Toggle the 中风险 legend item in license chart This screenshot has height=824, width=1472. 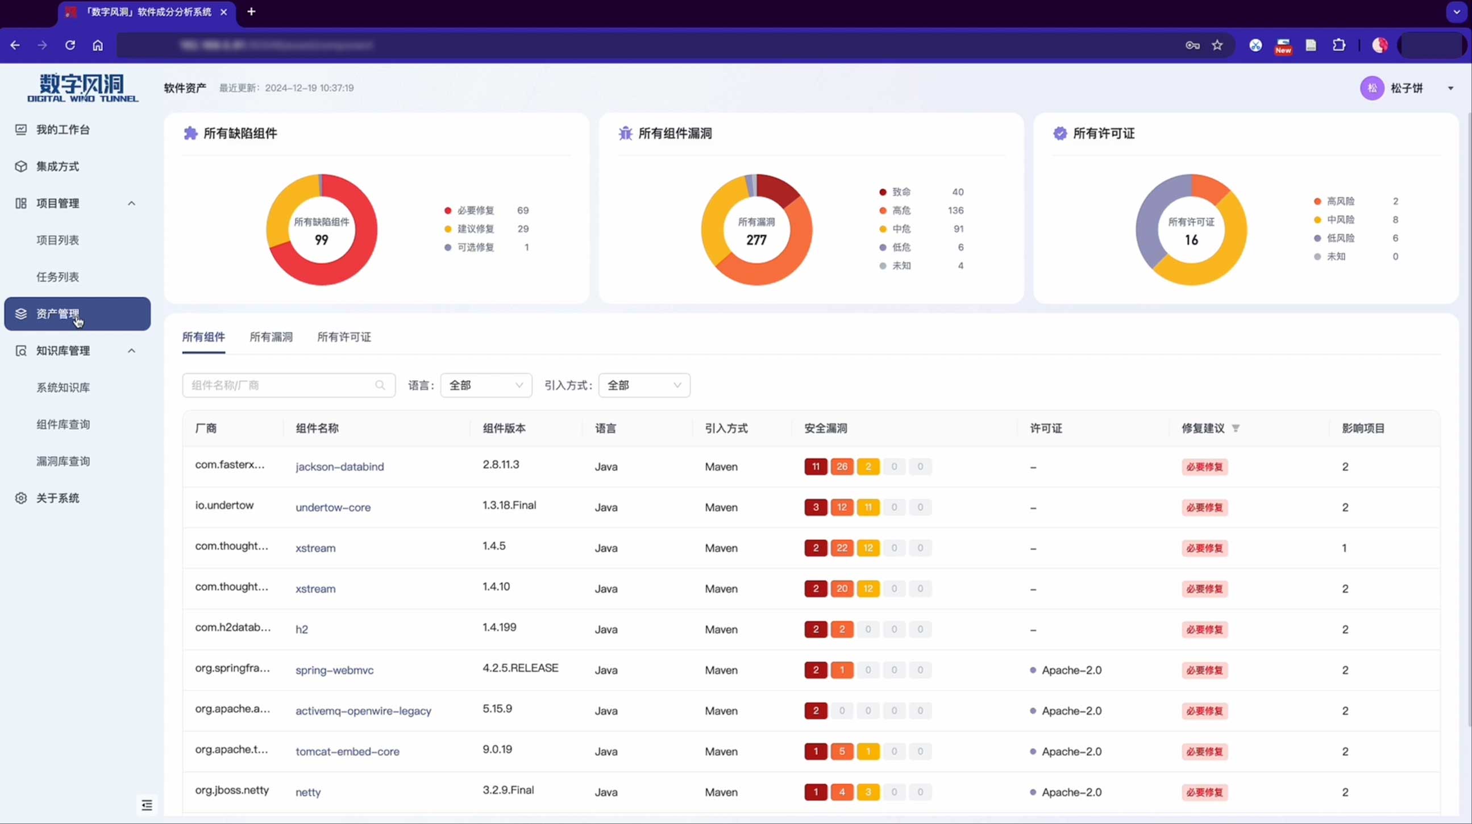[1340, 219]
